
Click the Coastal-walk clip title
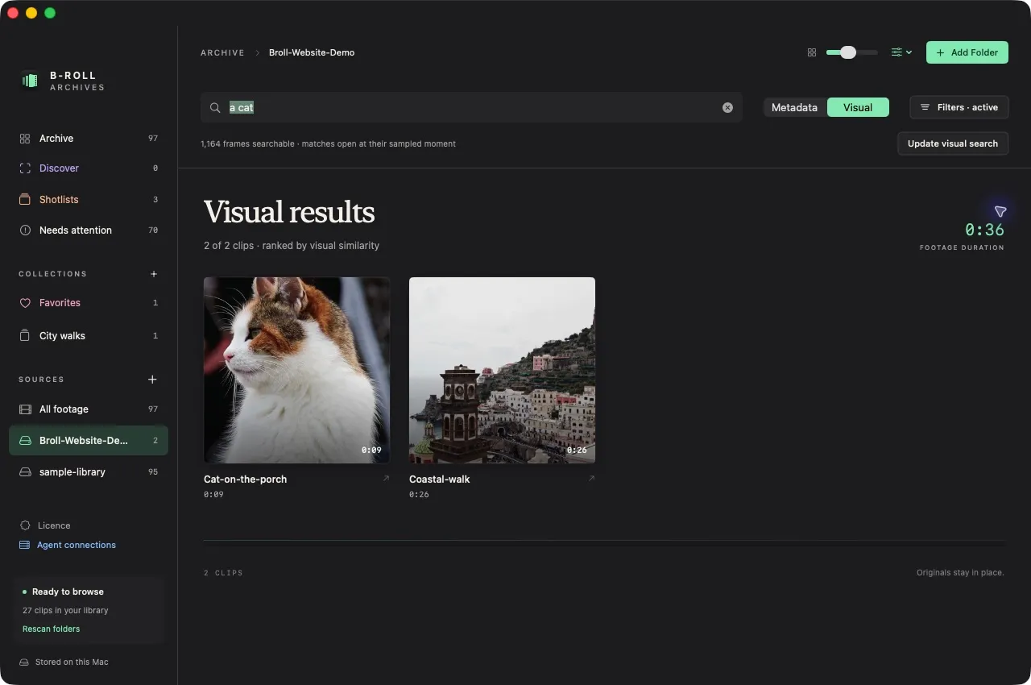(439, 479)
